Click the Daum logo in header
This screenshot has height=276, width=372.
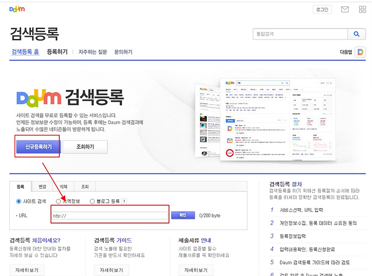[17, 9]
